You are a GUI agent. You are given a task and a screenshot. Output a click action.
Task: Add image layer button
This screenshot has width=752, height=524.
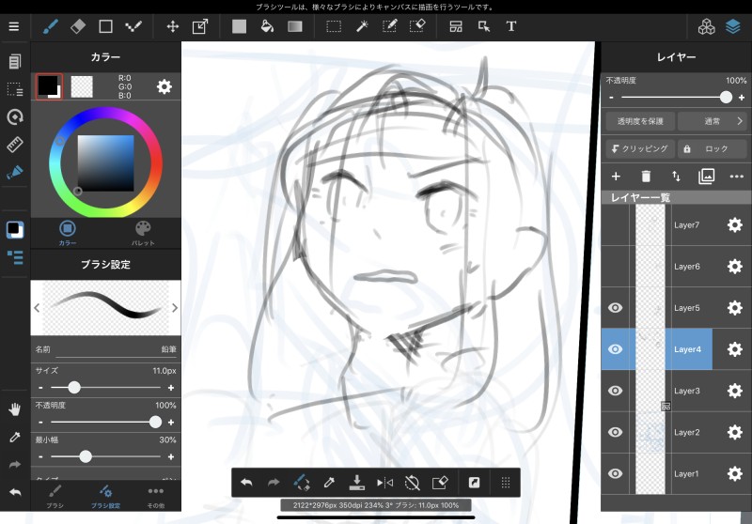[x=706, y=177]
